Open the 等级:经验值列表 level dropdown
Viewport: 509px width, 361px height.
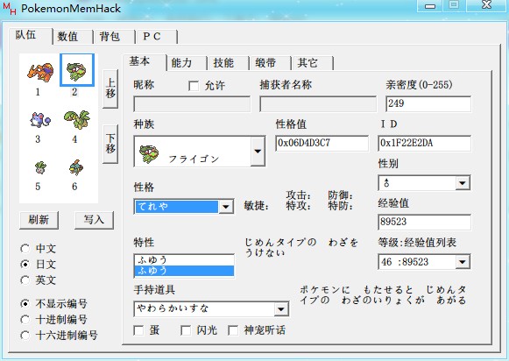pyautogui.click(x=463, y=262)
